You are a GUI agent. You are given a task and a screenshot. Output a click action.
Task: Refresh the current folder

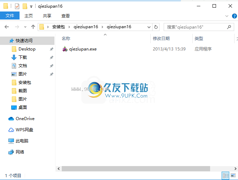[156, 27]
